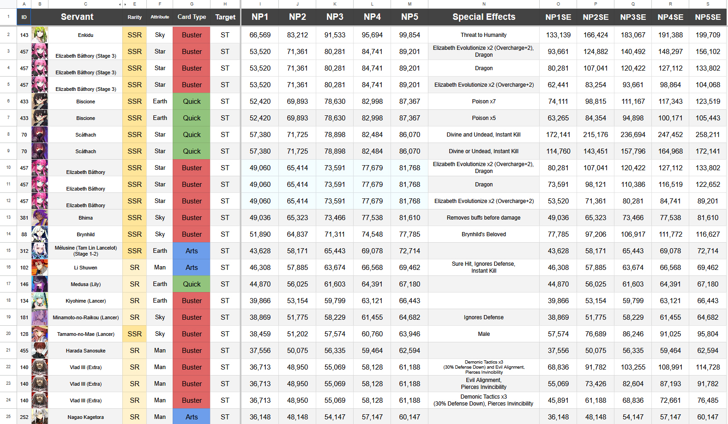Click the SSR cell in Brynhild row
Screen dimensions: 728x424
[135, 234]
